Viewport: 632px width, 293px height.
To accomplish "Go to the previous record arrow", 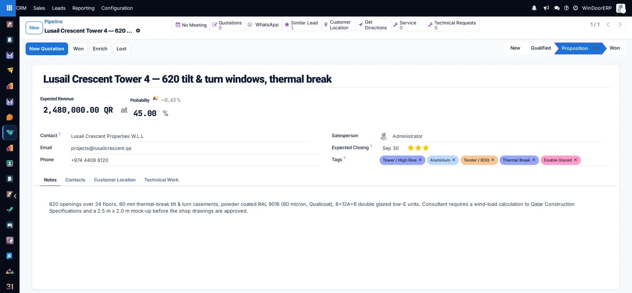I will [x=608, y=24].
